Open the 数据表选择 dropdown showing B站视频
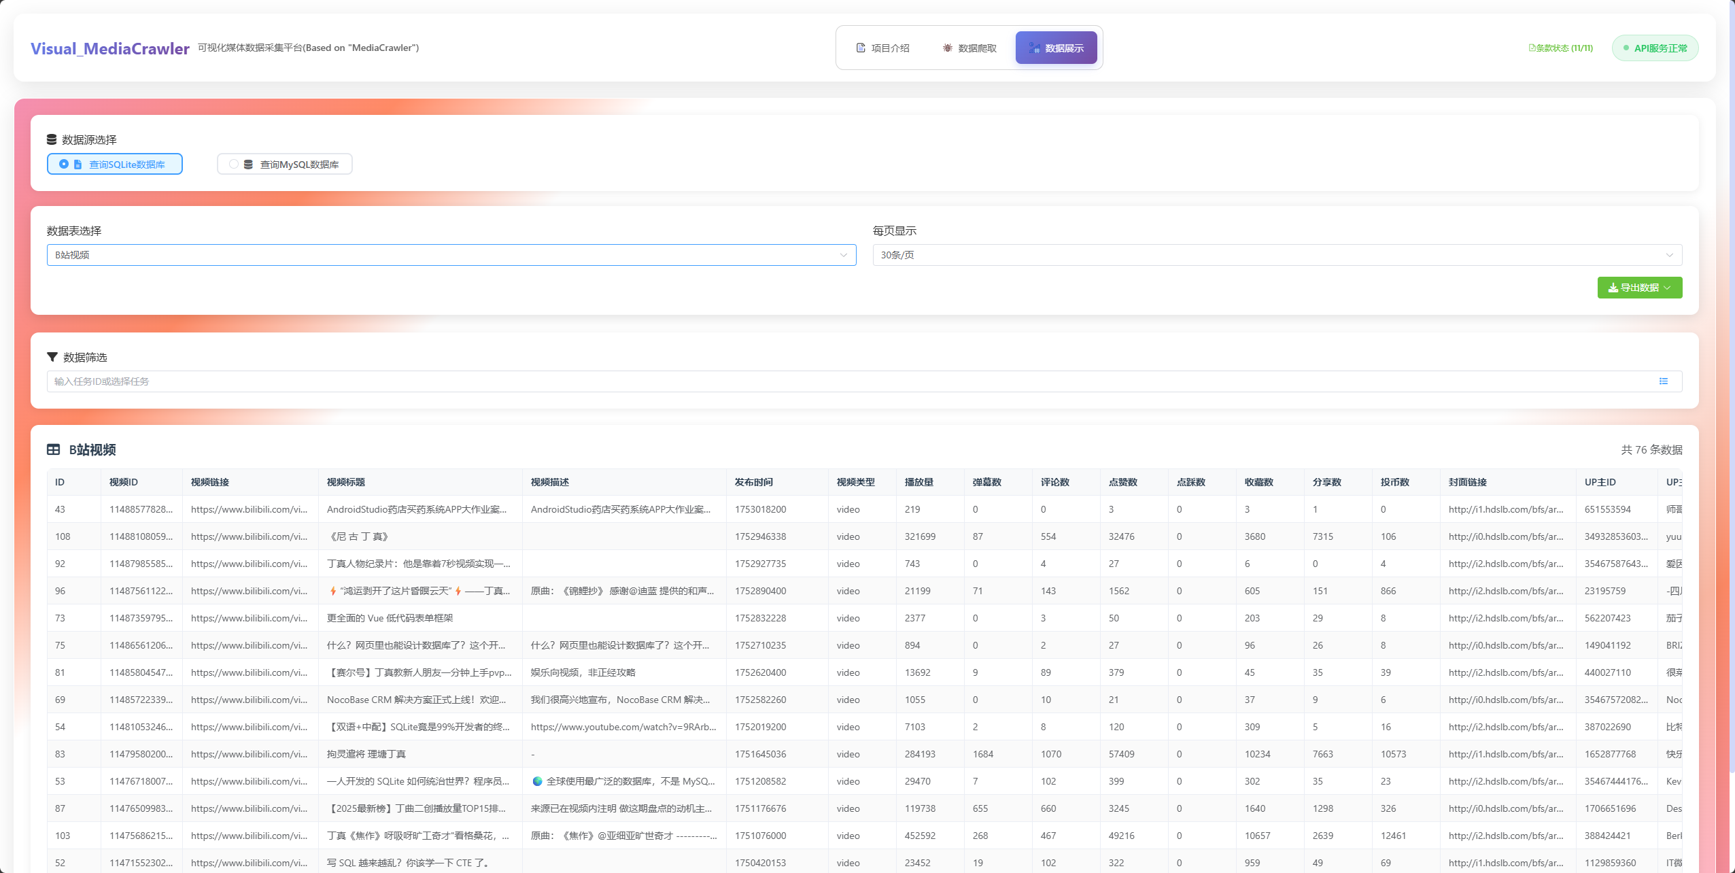1735x873 pixels. pos(451,255)
